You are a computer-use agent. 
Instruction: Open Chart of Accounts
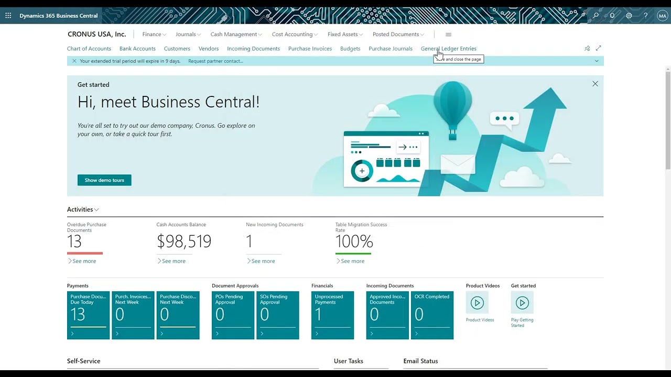pos(89,49)
